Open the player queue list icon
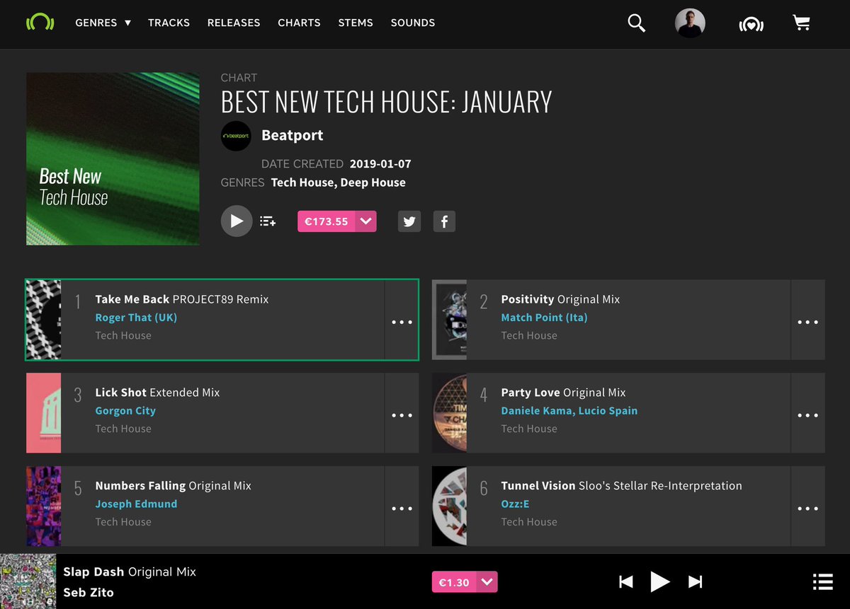The width and height of the screenshot is (850, 609). click(822, 581)
